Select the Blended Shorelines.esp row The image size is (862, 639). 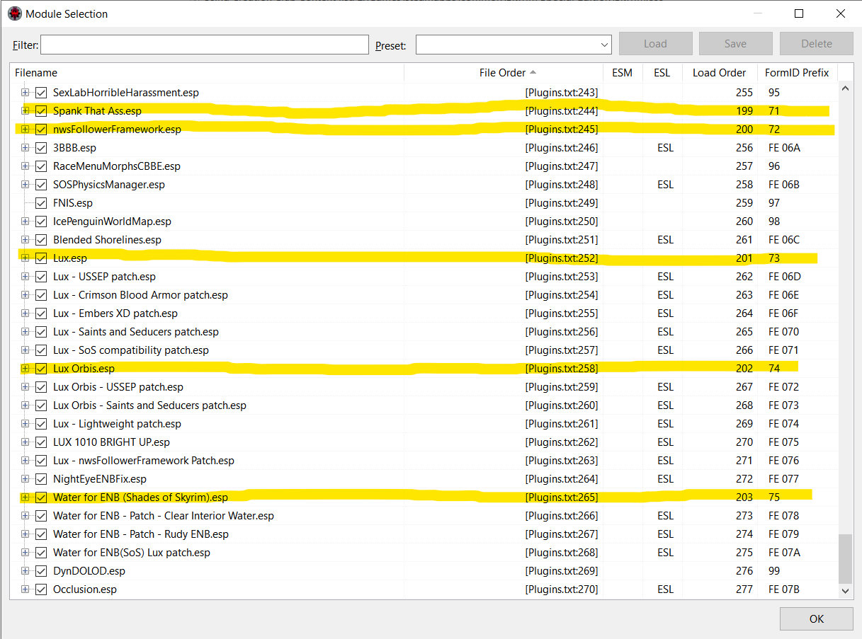coord(424,240)
